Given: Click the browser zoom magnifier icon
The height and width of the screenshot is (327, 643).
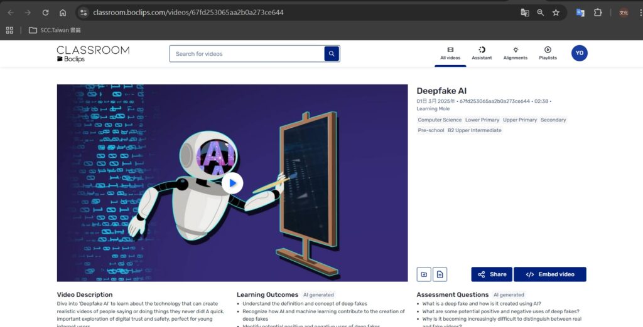Looking at the screenshot, I should pyautogui.click(x=540, y=13).
